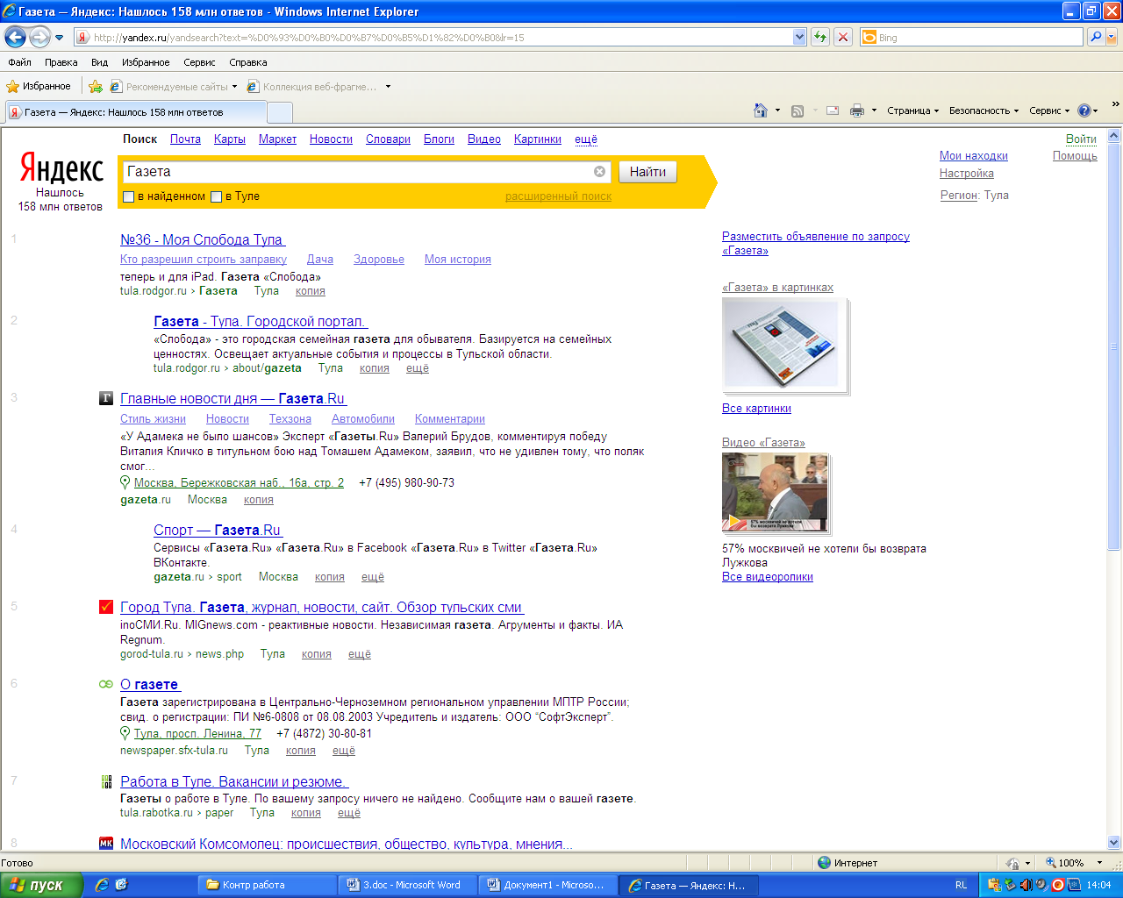Expand Коллекция веб-фрагментов dropdown
The image size is (1123, 898).
[x=388, y=87]
